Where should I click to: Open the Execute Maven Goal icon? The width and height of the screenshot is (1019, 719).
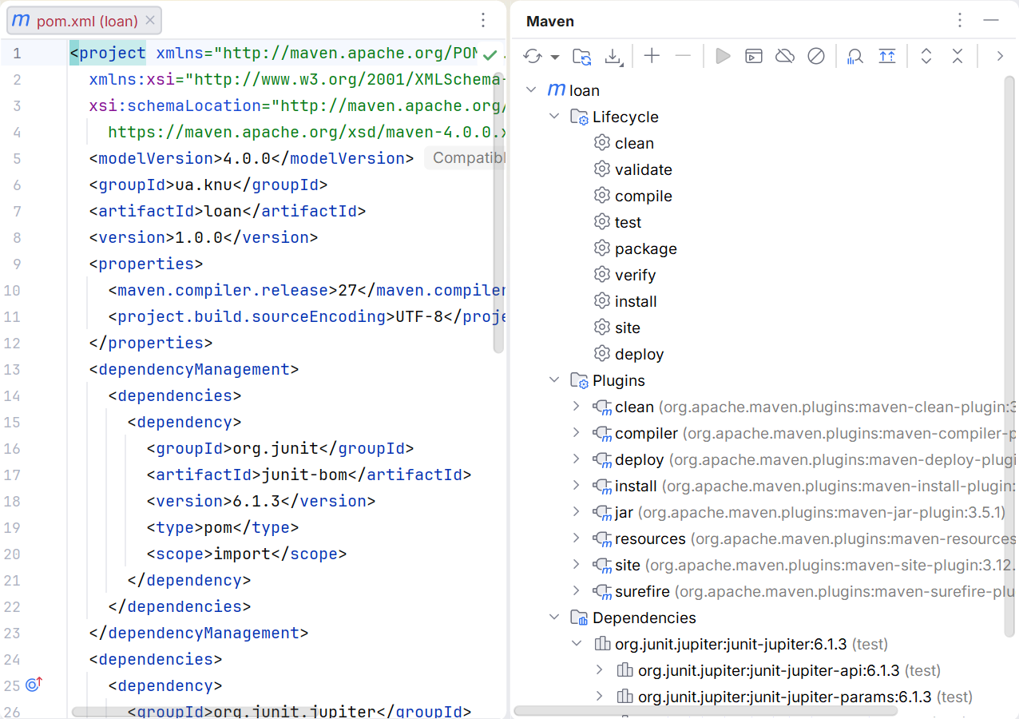pyautogui.click(x=754, y=56)
